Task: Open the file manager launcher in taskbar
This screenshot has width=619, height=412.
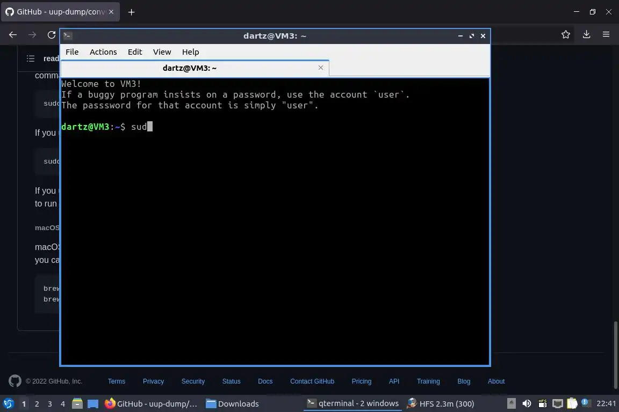Action: point(77,404)
